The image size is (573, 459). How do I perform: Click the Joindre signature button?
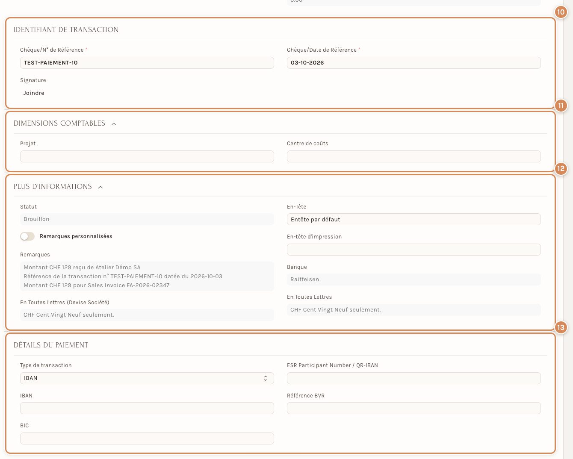click(x=34, y=93)
